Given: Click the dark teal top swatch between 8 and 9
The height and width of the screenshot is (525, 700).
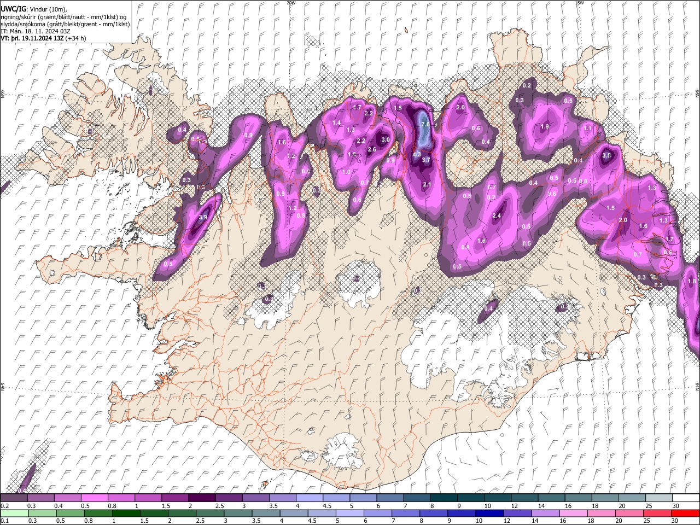Looking at the screenshot, I should (444, 498).
